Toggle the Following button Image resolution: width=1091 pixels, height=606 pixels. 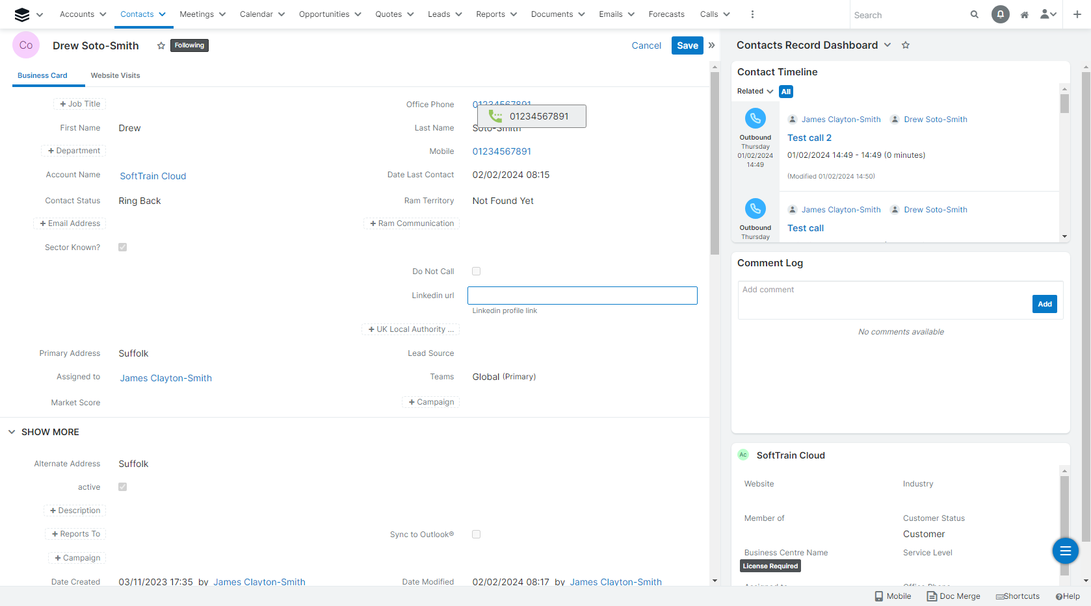coord(189,45)
